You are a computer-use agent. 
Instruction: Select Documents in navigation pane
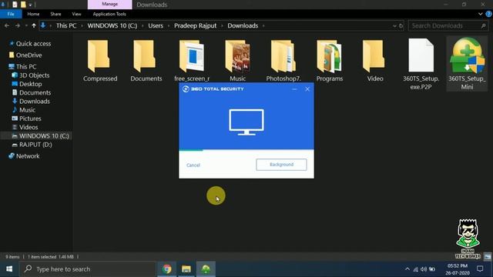click(31, 92)
